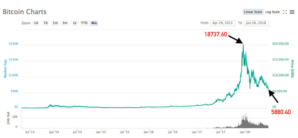This screenshot has width=298, height=138.
Task: Click the Jan '14 date label
Action: click(54, 132)
